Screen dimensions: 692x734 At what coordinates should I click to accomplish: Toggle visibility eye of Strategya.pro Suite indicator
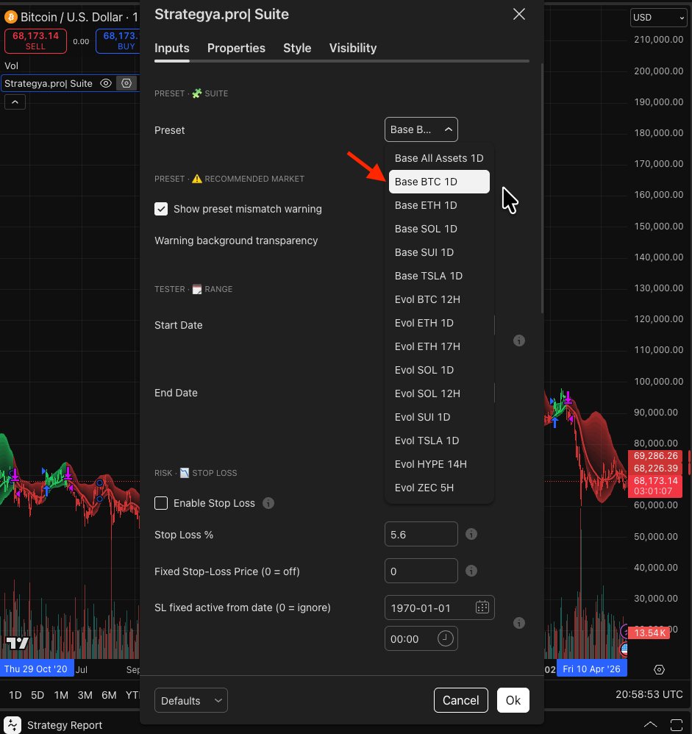tap(106, 83)
